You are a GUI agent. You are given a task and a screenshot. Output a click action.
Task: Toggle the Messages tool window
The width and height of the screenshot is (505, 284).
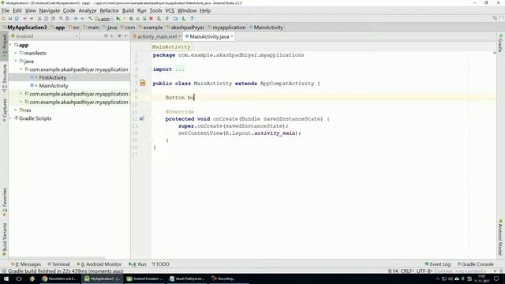coord(26,264)
